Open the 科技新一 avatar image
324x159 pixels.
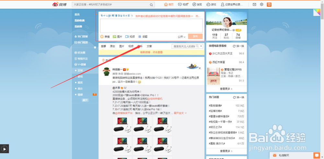[x=106, y=71]
